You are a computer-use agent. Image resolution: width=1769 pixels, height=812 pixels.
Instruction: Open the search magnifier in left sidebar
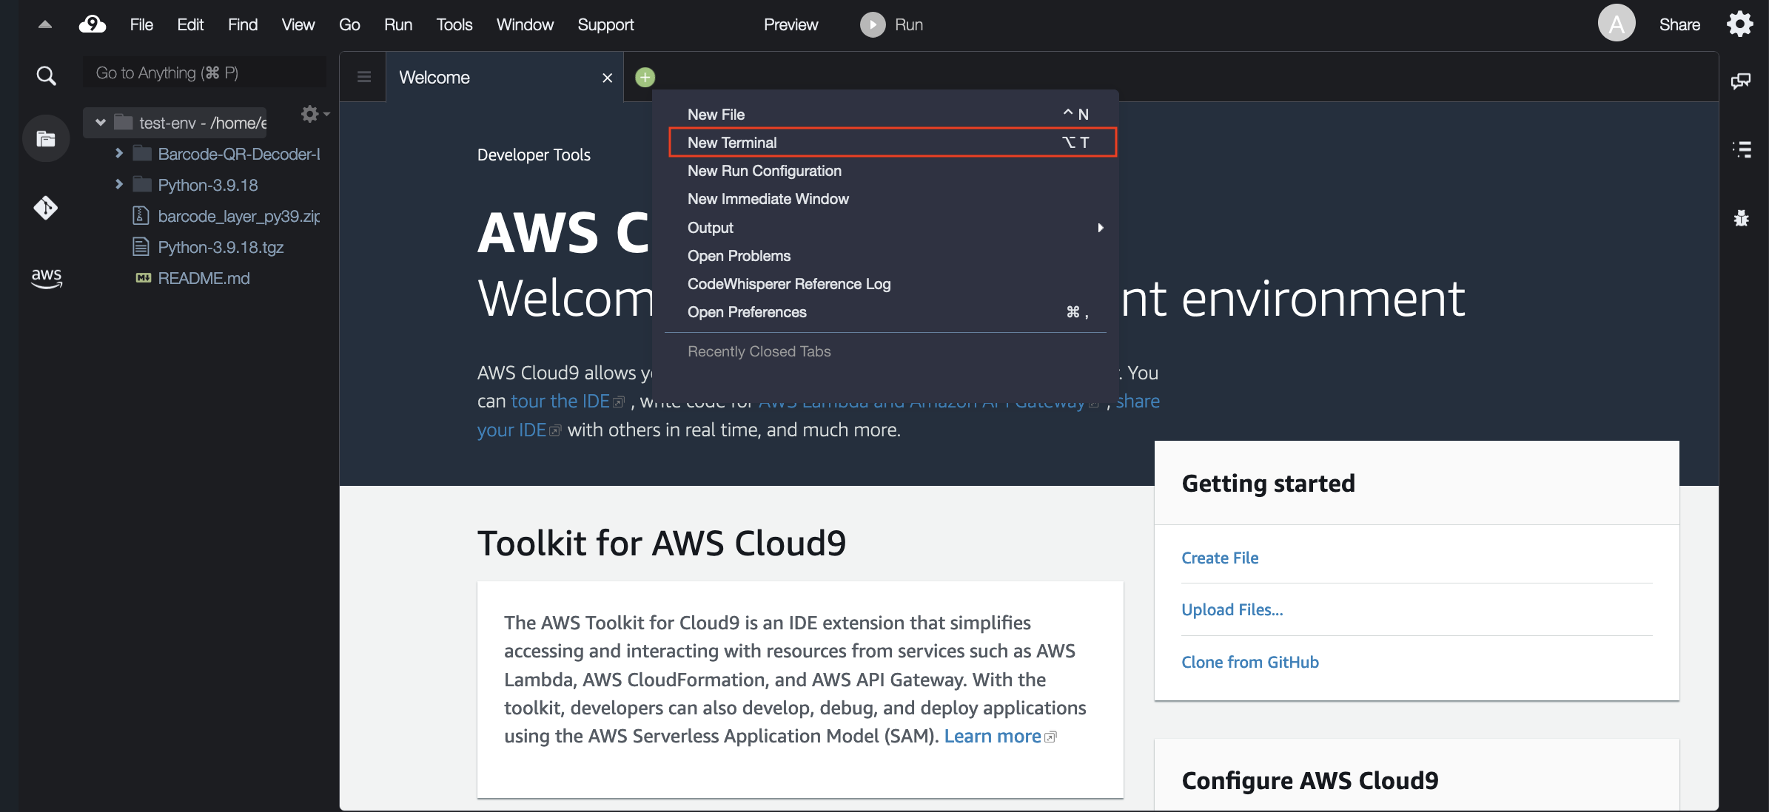[x=46, y=75]
